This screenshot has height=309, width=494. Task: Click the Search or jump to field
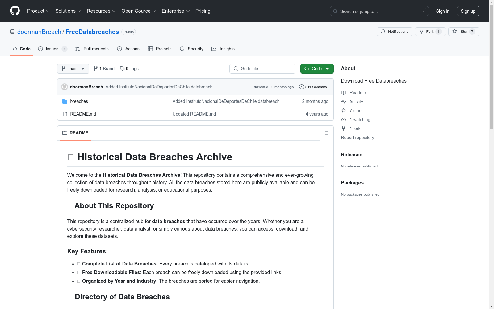point(379,11)
